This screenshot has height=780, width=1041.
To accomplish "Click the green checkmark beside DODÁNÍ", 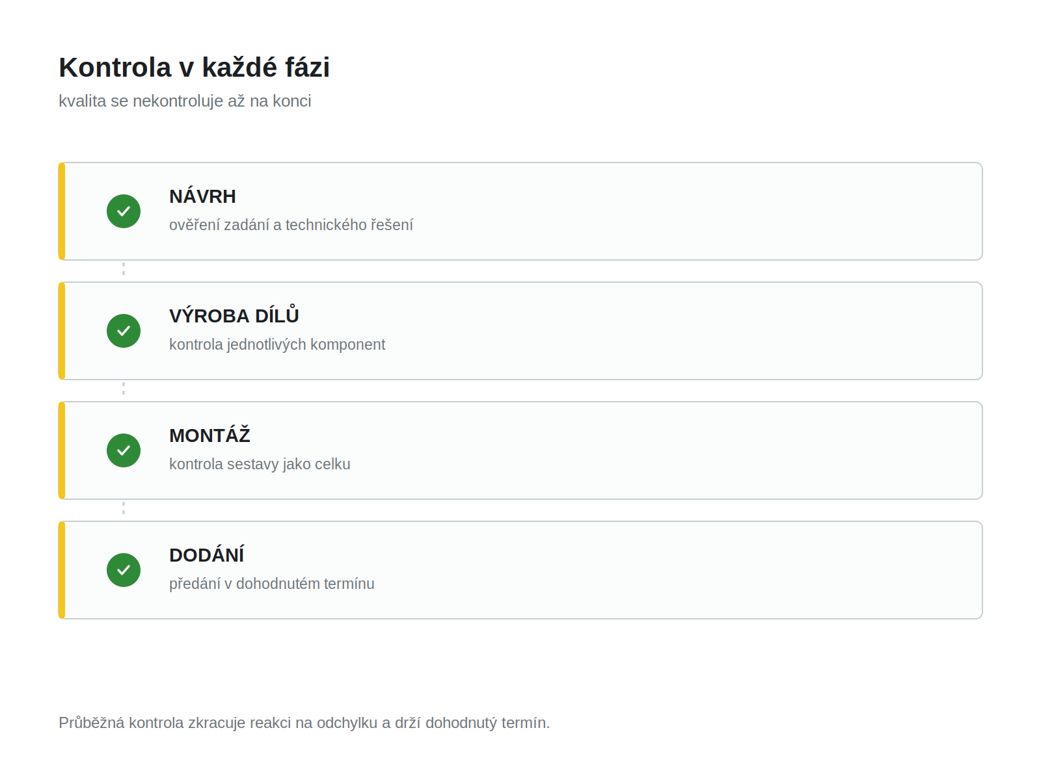I will 124,570.
